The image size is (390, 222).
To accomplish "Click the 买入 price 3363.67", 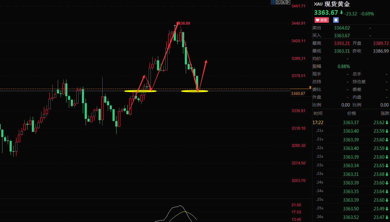I will (342, 36).
